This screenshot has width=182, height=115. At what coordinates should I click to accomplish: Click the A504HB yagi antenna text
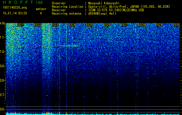click(102, 14)
